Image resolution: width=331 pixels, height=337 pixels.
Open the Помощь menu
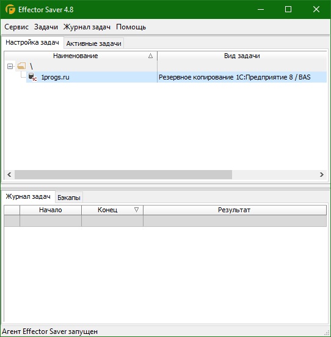[x=131, y=27]
